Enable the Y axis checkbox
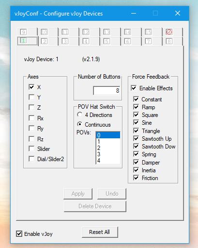Screen dimensions: 198x248 tap(31, 97)
